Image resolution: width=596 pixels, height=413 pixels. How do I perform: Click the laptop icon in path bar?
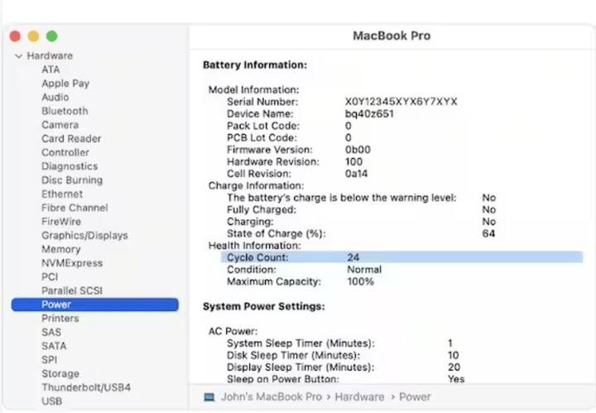click(209, 396)
